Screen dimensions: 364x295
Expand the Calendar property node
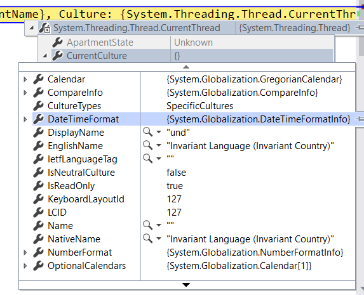coord(25,79)
